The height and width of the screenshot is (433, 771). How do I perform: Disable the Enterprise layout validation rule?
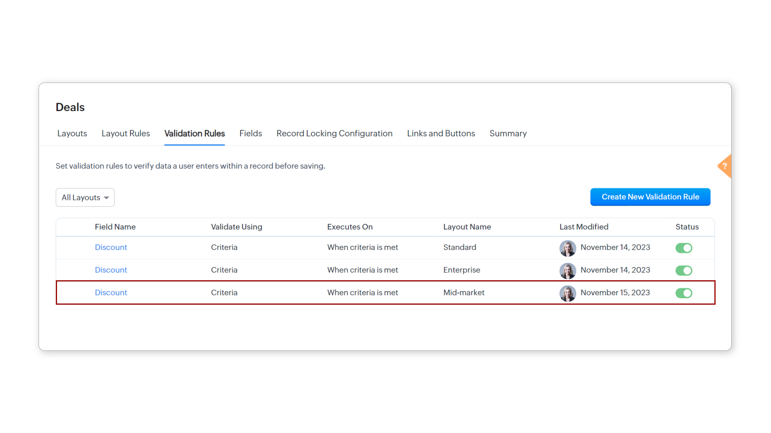[683, 271]
